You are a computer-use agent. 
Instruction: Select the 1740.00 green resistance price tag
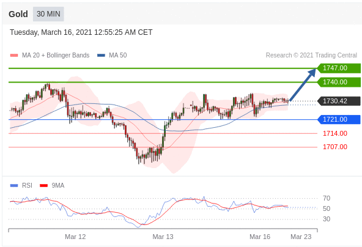(x=338, y=82)
